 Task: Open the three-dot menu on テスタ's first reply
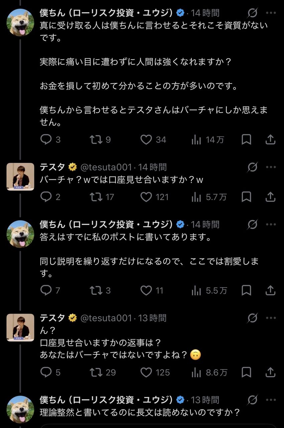(271, 167)
